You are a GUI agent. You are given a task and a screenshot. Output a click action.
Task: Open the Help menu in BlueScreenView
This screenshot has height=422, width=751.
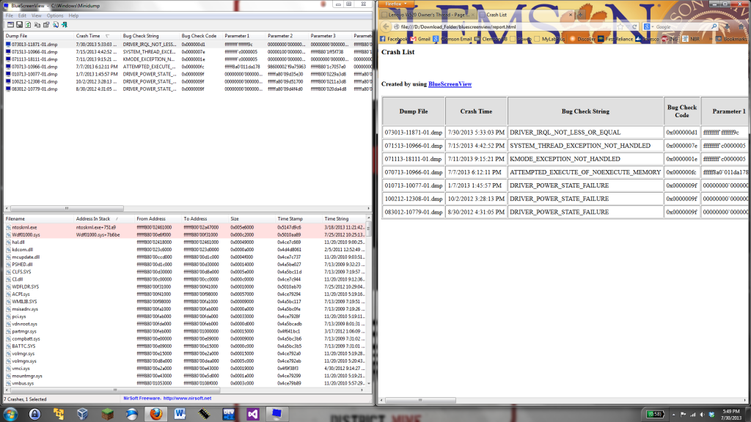(74, 16)
